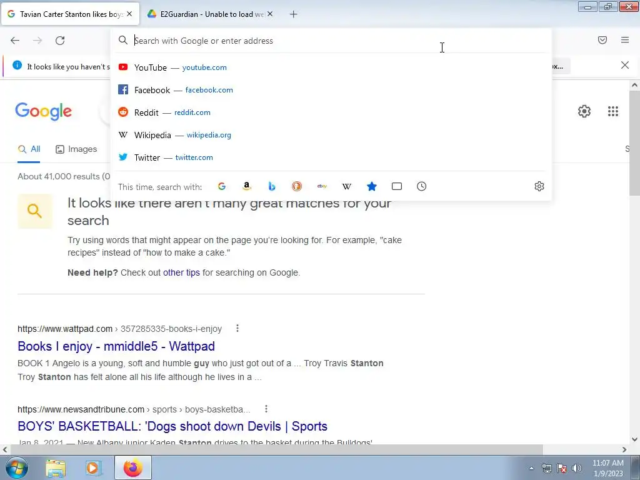Choose the Facebook suggestion
Viewport: 640px width, 480px height.
[x=331, y=90]
